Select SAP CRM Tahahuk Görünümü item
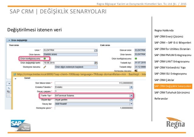The height and width of the screenshot is (137, 194). click(x=172, y=93)
